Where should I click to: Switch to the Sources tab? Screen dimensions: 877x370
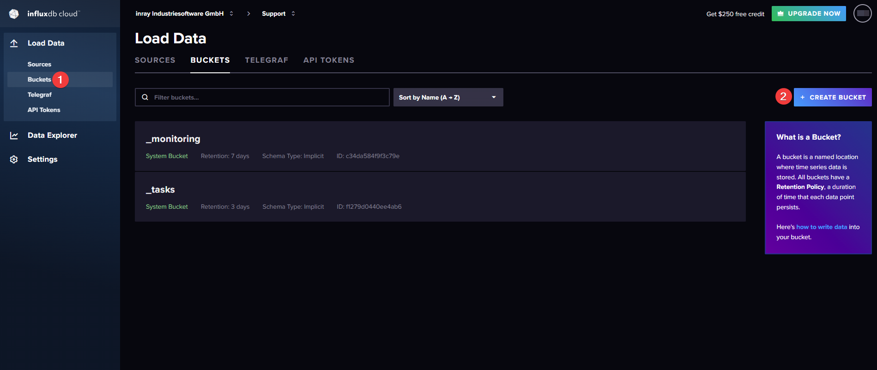point(155,60)
